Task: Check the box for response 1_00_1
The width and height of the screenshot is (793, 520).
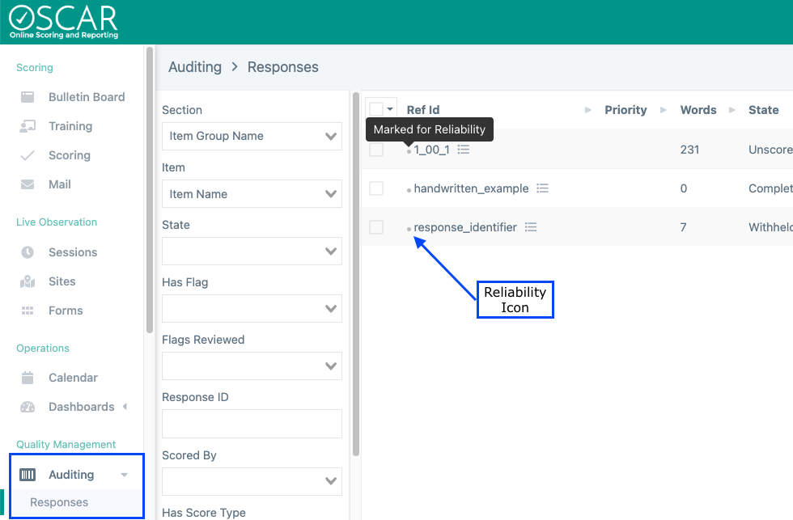Action: coord(376,150)
